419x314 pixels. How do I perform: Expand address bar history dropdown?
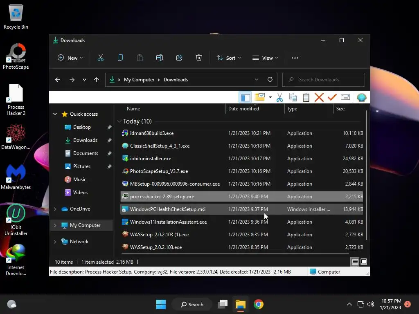pos(257,80)
